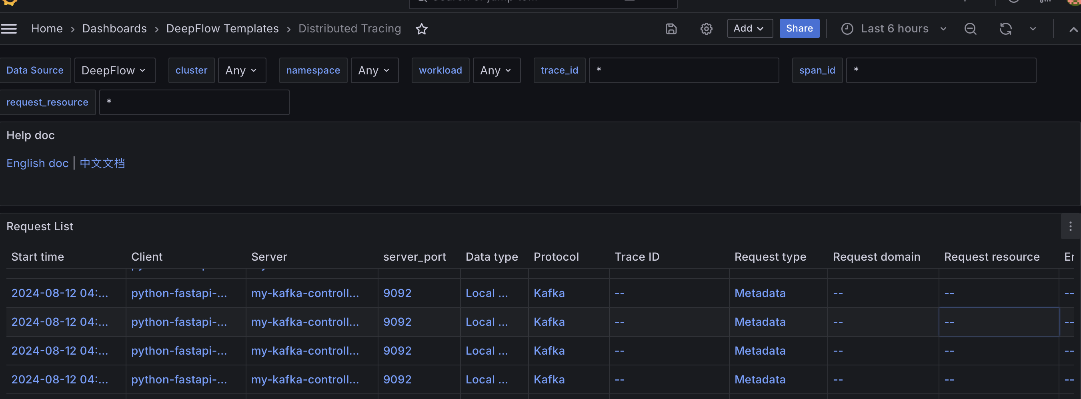
Task: Expand the namespace Any dropdown
Action: (375, 70)
